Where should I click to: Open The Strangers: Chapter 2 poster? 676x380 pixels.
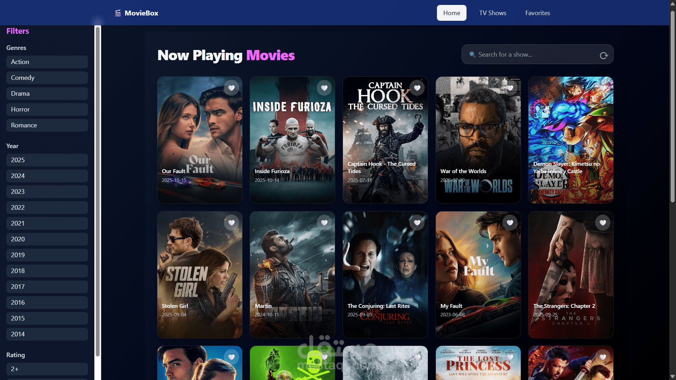(x=571, y=275)
